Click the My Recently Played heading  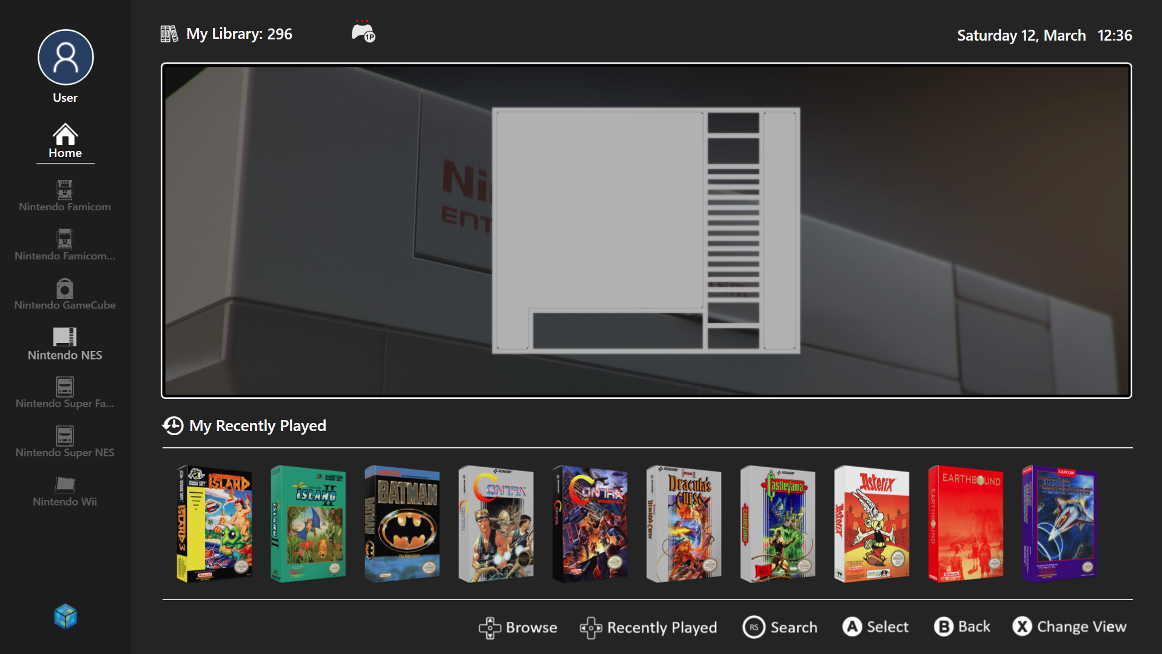coord(258,425)
